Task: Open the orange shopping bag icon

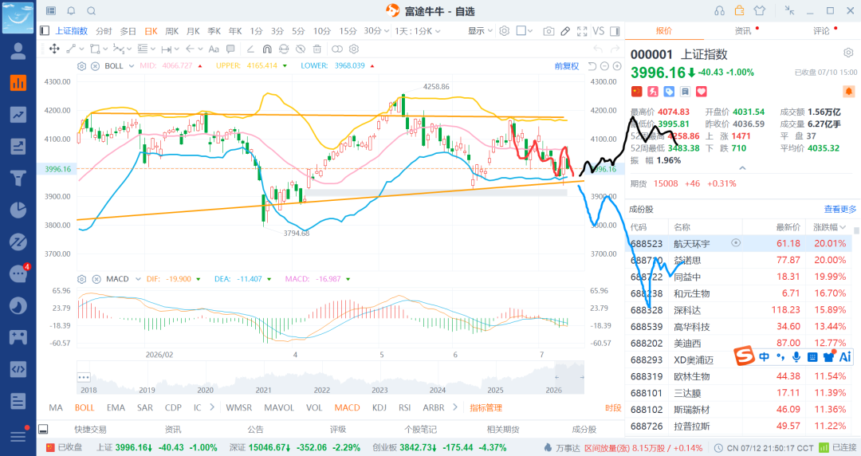Action: (x=740, y=10)
